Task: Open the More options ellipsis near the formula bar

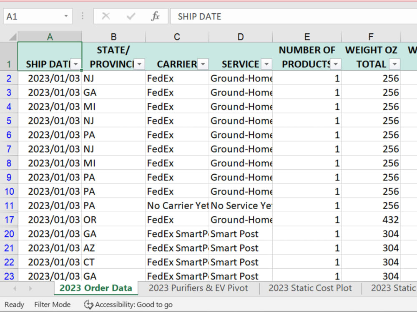Action: [83, 16]
